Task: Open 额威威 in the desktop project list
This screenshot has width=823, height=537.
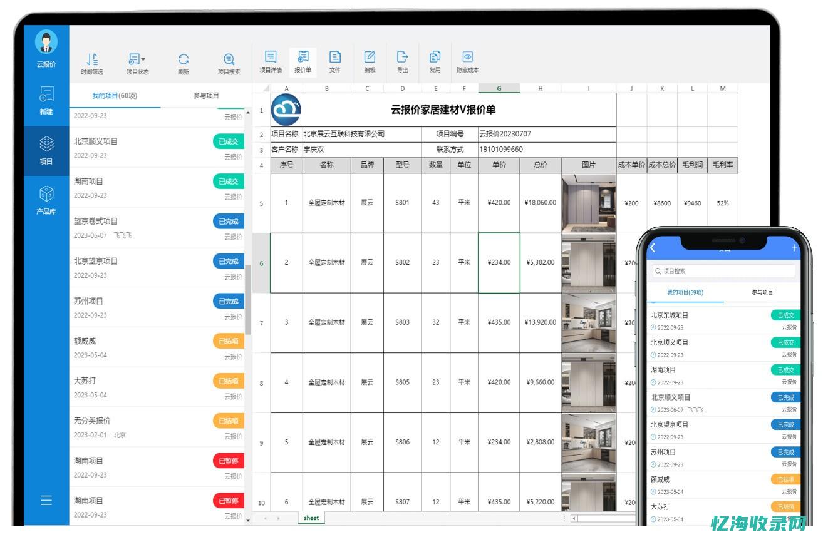Action: point(157,347)
